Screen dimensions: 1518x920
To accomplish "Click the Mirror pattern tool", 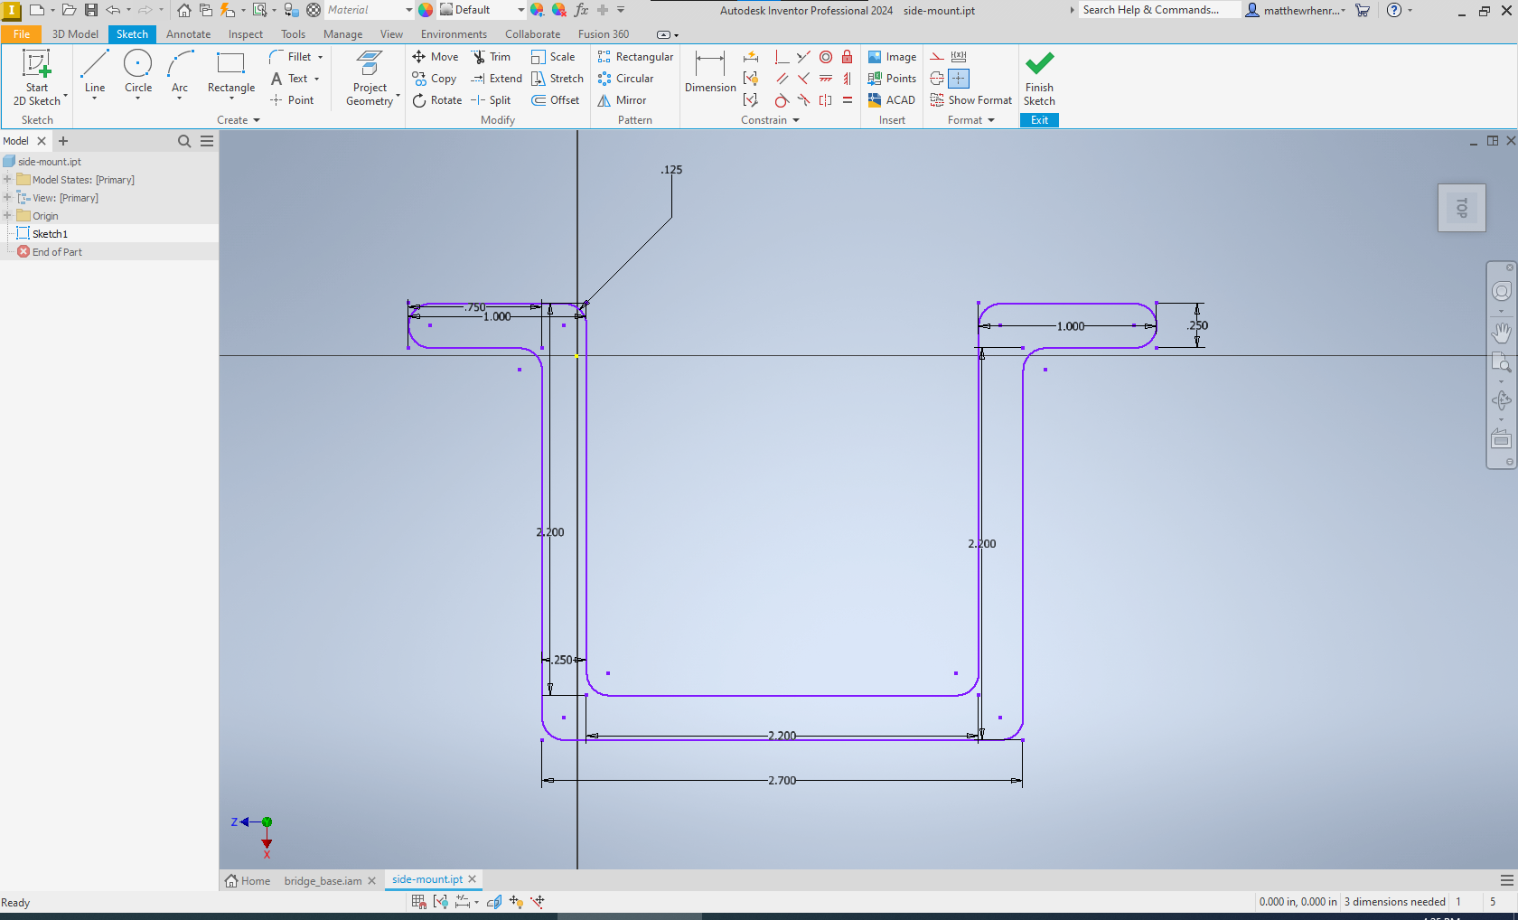I will (x=622, y=100).
